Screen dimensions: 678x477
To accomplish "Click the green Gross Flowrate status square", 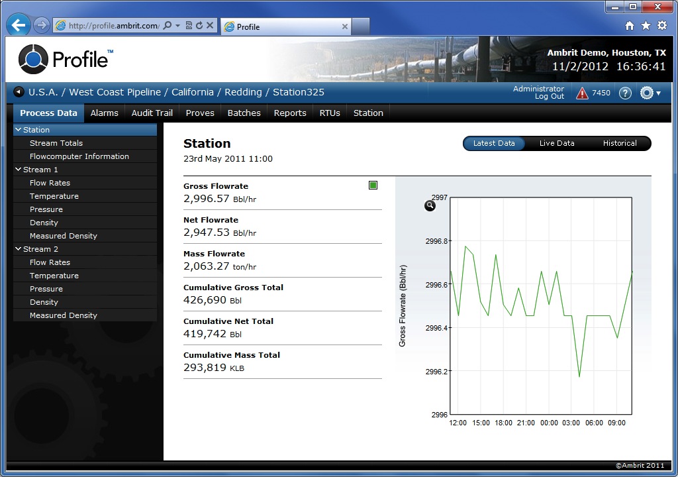I will (373, 185).
